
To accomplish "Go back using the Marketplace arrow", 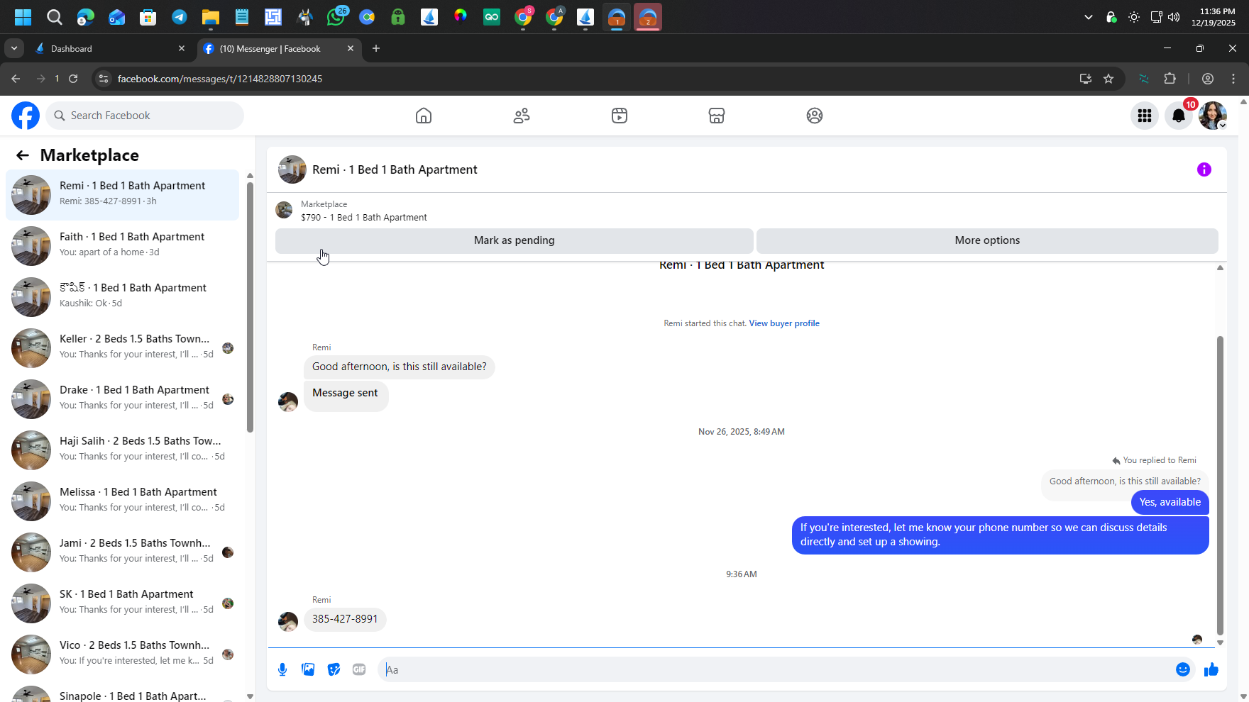I will click(x=23, y=155).
